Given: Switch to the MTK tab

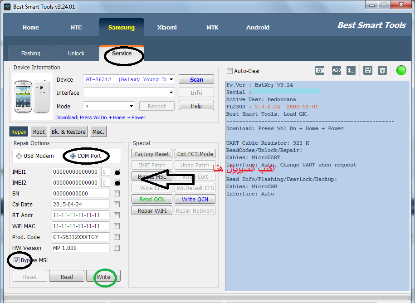Looking at the screenshot, I should 212,28.
